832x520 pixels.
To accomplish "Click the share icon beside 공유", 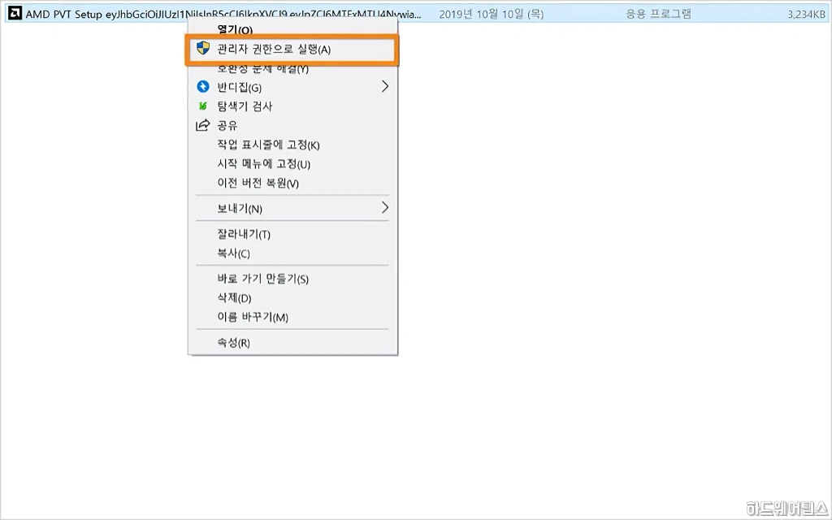I will click(x=202, y=125).
